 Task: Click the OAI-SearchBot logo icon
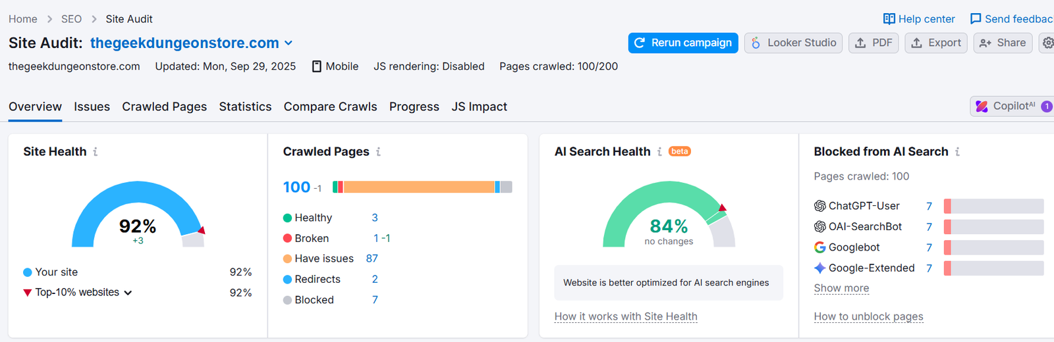tap(819, 227)
